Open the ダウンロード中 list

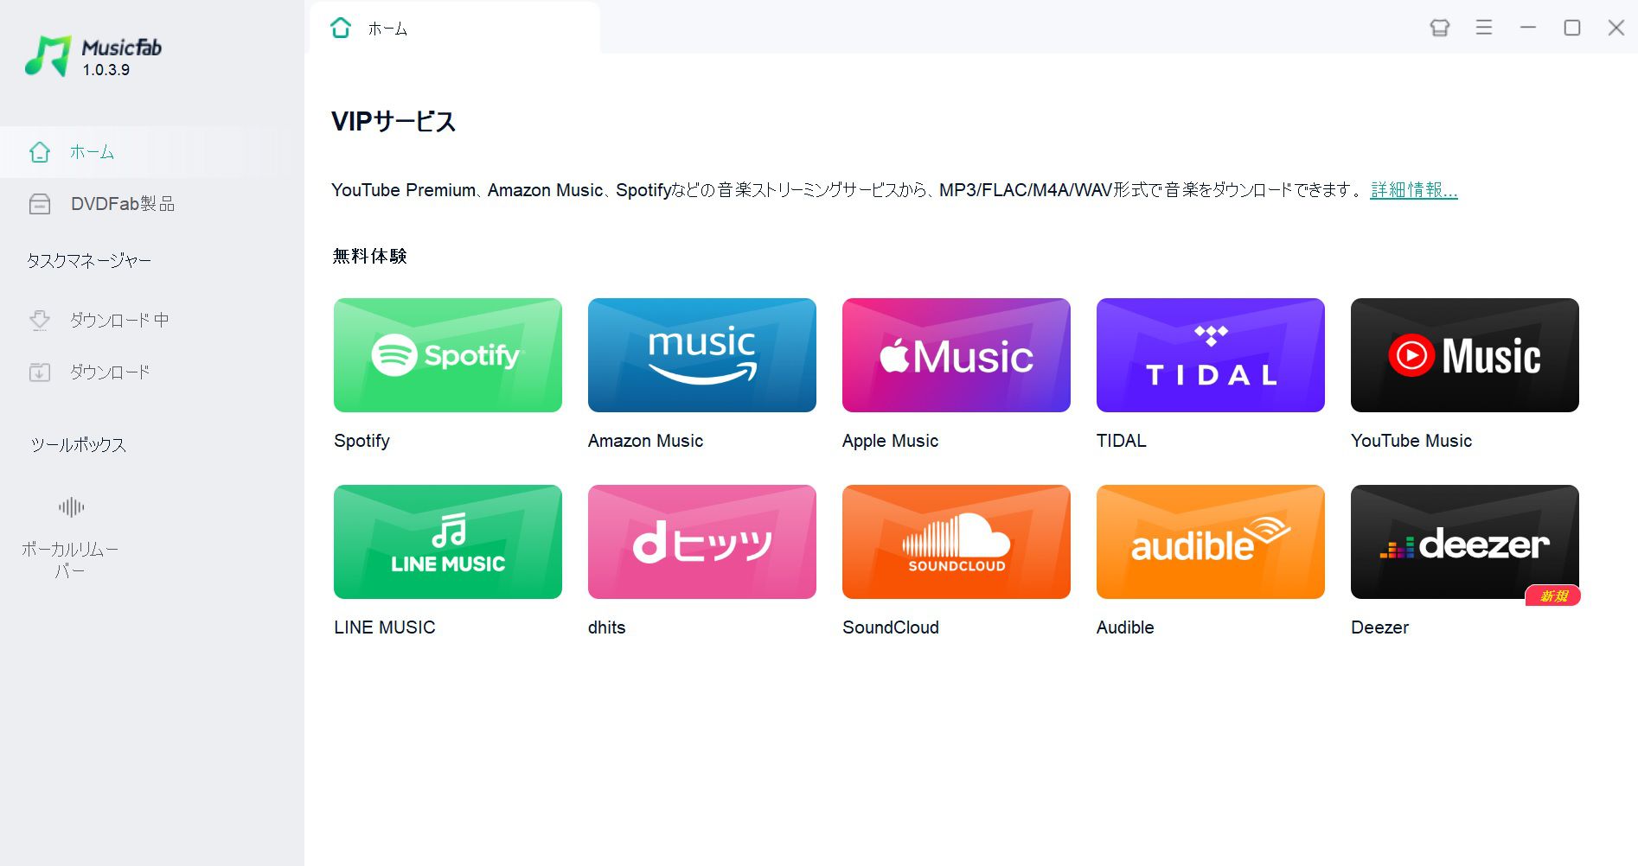152,321
